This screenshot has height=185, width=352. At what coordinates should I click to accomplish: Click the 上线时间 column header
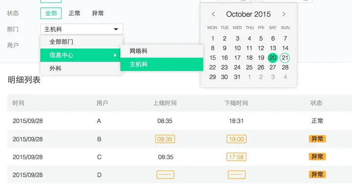[x=165, y=103]
